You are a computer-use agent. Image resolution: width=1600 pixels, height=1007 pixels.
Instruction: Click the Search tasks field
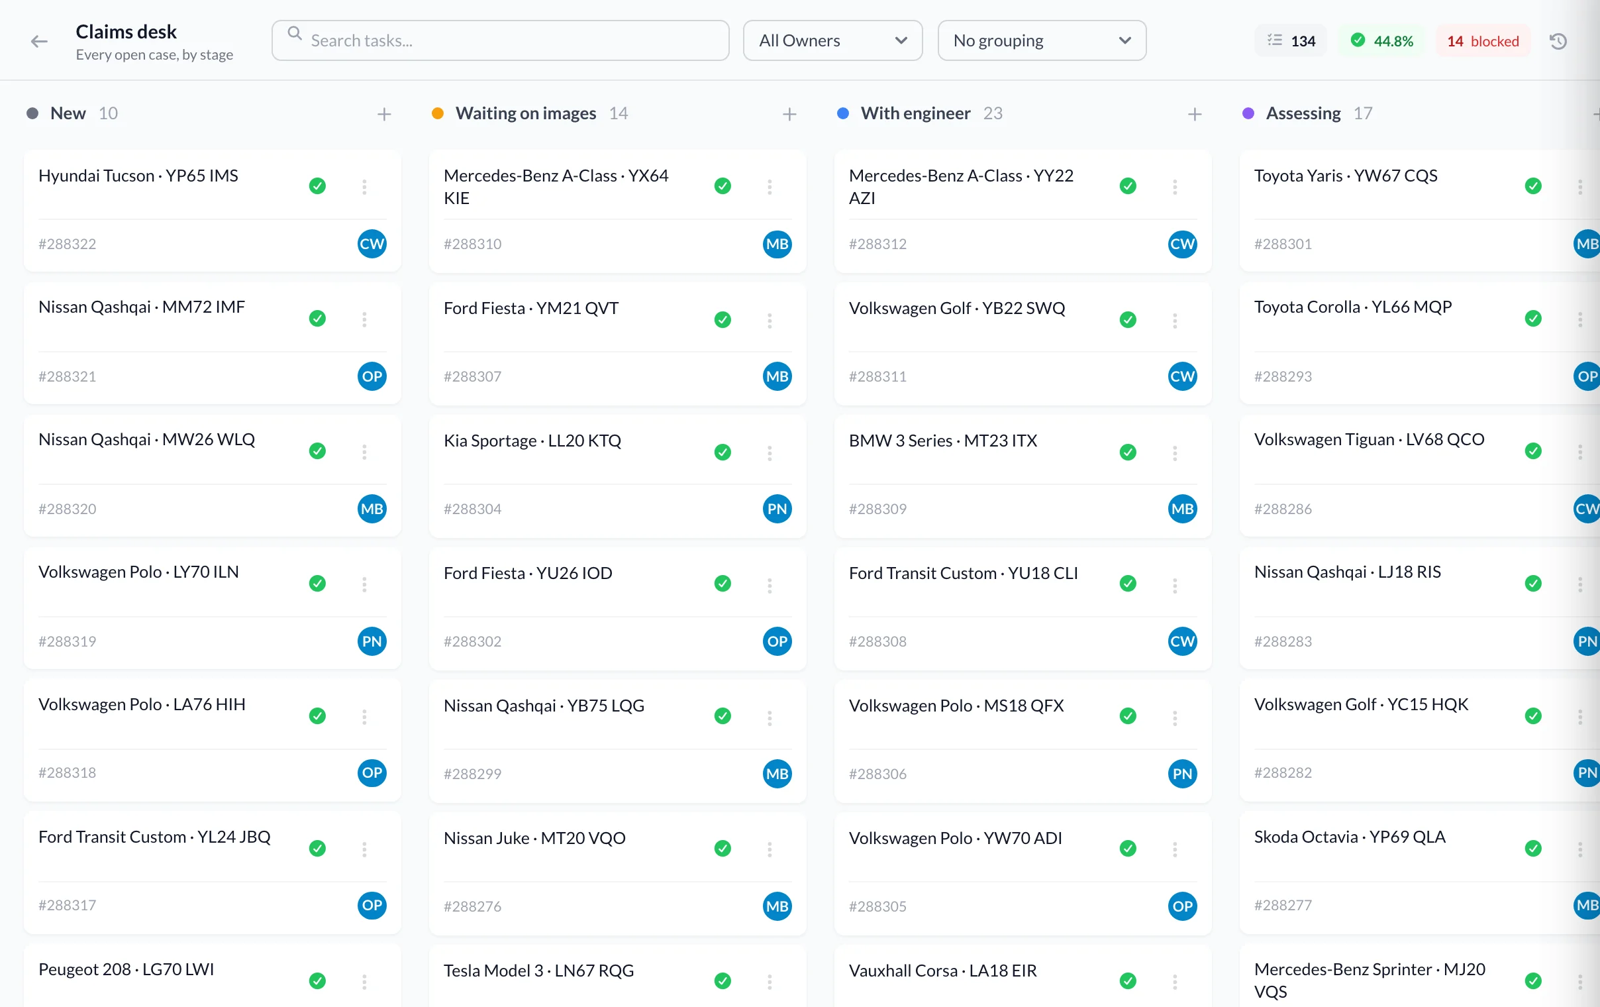click(x=501, y=40)
